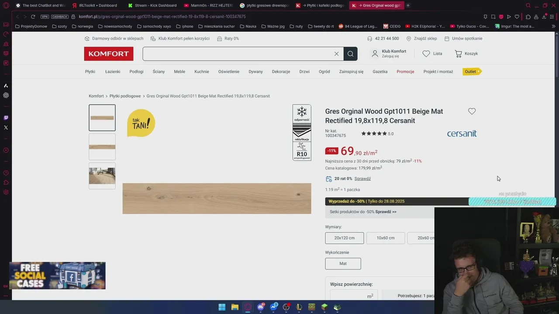This screenshot has height=314, width=559.
Task: Clear the search field with X
Action: (336, 54)
